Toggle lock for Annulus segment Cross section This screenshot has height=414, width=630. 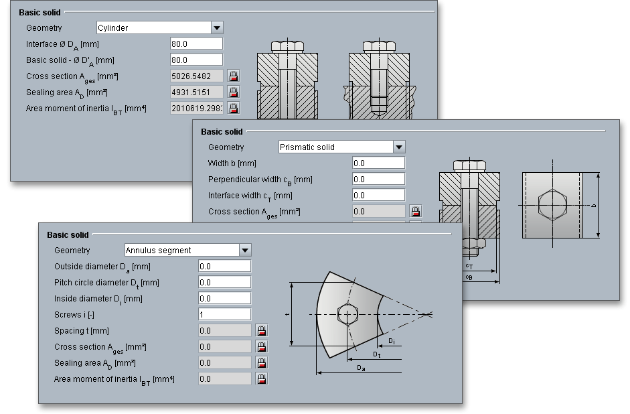(x=262, y=347)
